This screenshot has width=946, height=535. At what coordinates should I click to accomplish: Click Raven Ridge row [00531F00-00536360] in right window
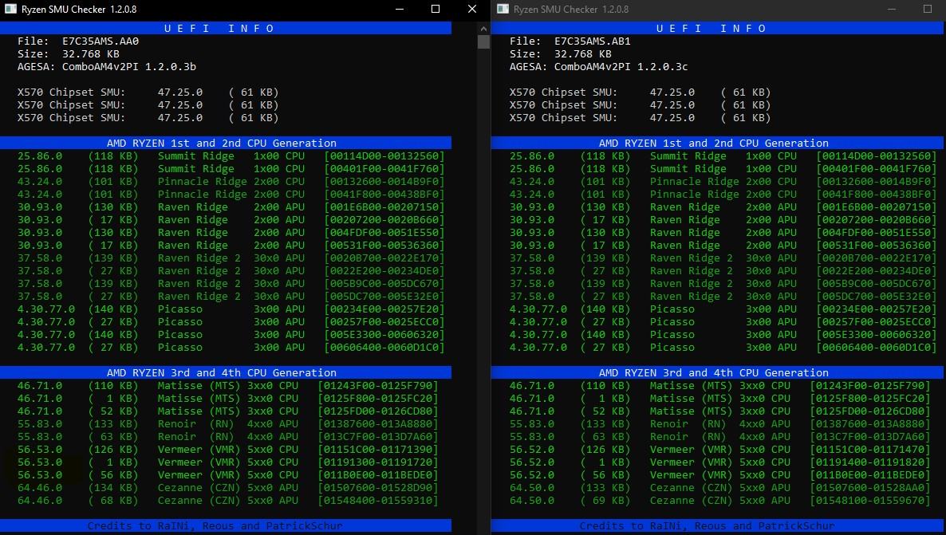723,245
